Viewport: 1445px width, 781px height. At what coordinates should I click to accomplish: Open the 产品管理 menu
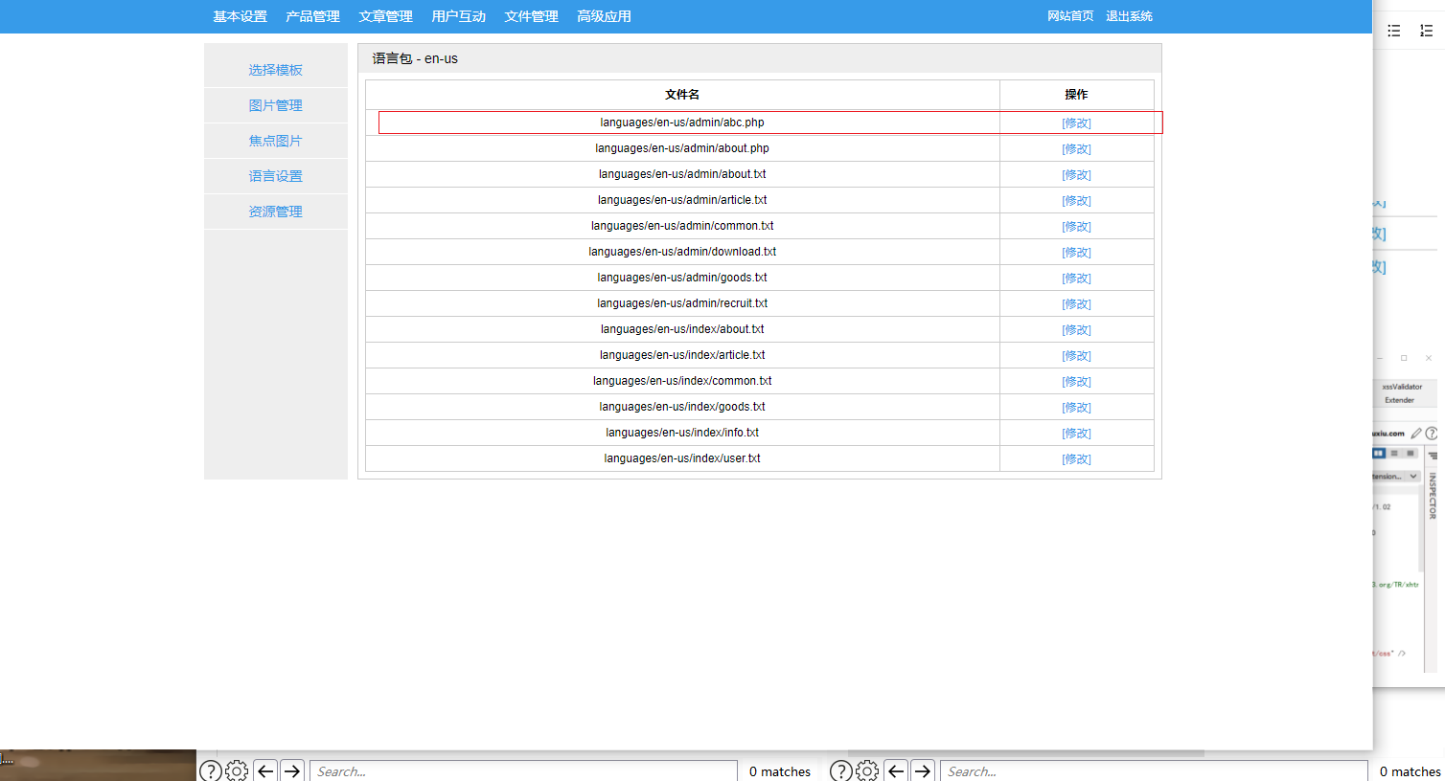(x=312, y=16)
